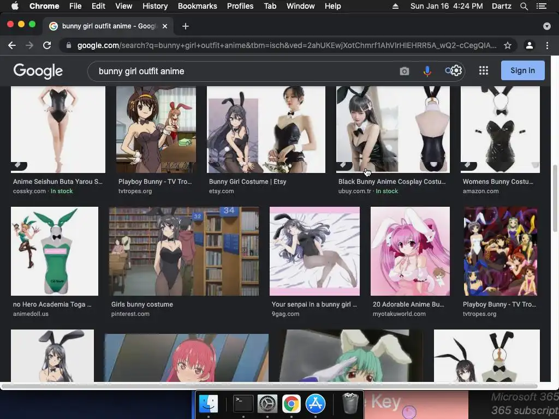Select the library scene thumbnail from pinterest
Image resolution: width=559 pixels, height=419 pixels.
pyautogui.click(x=184, y=251)
